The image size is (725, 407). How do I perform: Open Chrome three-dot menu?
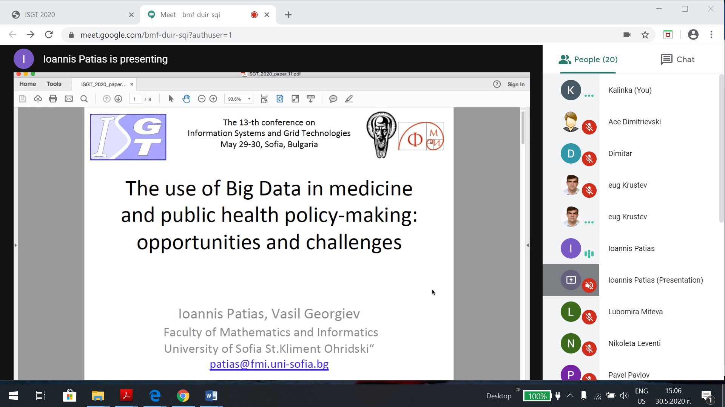(x=711, y=35)
